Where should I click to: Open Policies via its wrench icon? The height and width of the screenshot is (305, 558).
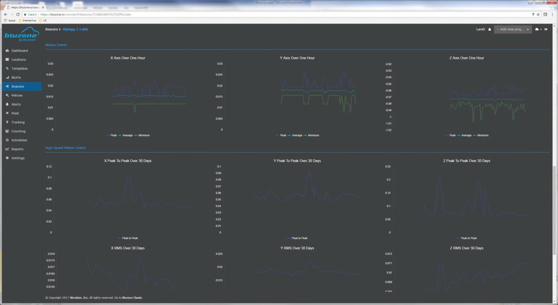tap(7, 95)
